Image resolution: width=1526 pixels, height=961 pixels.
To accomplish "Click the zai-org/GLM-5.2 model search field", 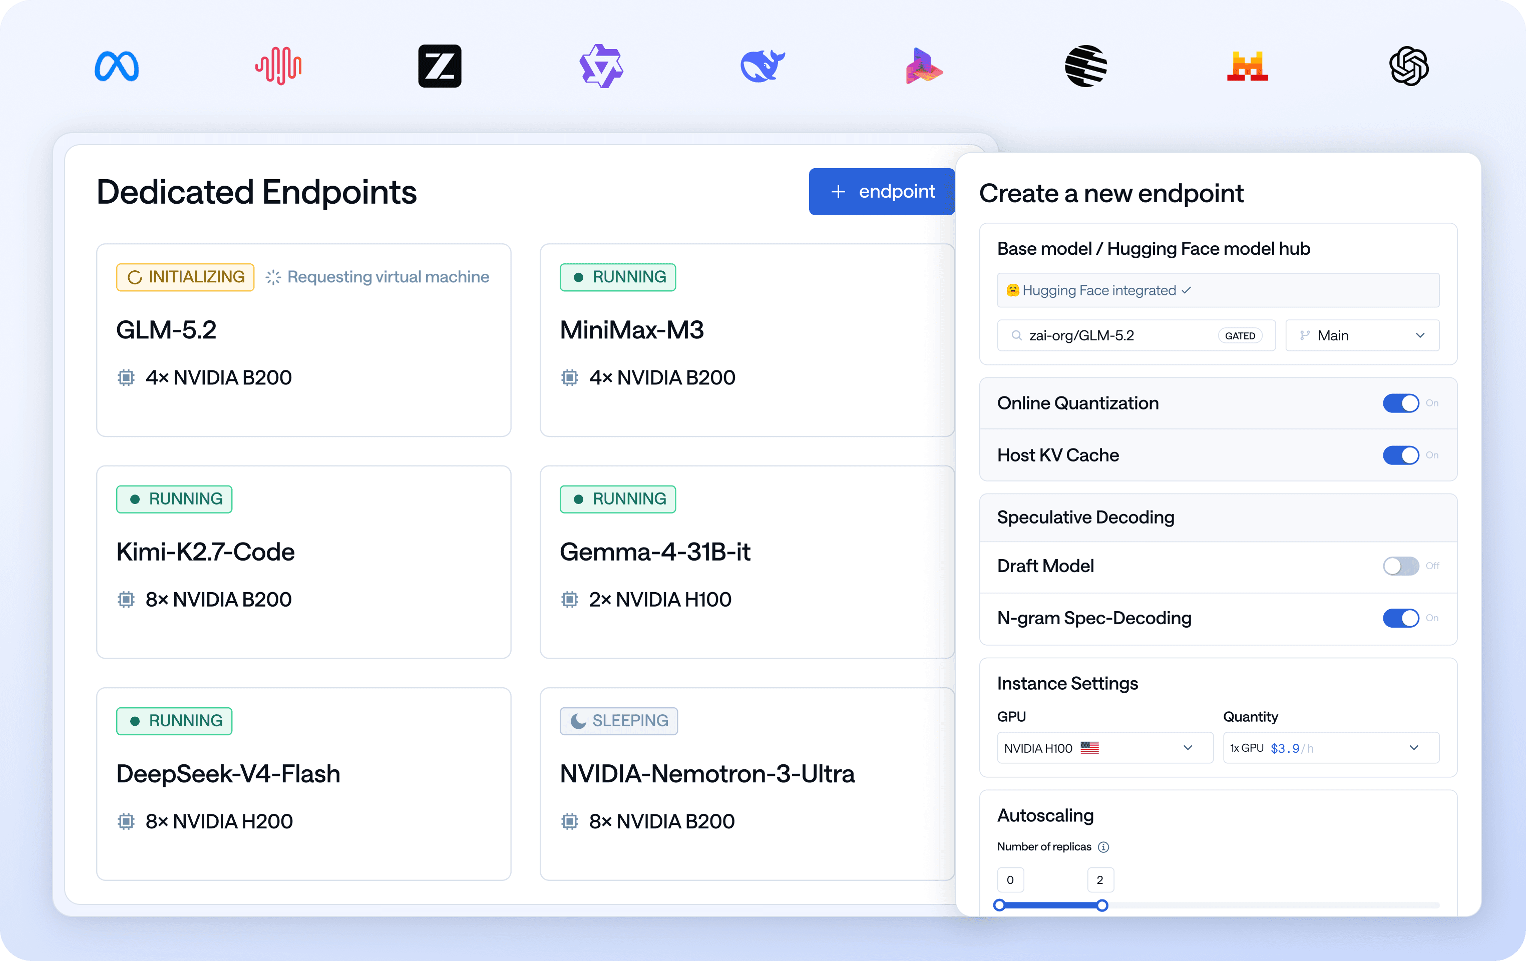I will point(1136,335).
